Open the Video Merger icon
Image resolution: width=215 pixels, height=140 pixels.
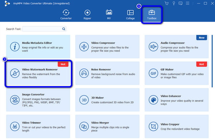pyautogui.click(x=84, y=126)
